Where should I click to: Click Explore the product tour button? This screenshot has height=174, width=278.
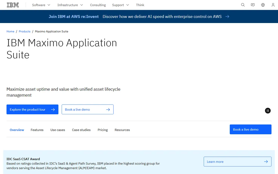point(32,110)
